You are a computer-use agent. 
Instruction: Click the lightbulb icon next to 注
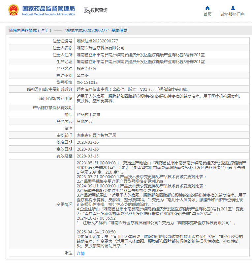click(66, 253)
